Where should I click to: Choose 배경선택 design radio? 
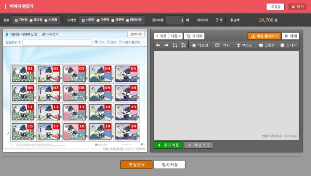tap(128, 20)
